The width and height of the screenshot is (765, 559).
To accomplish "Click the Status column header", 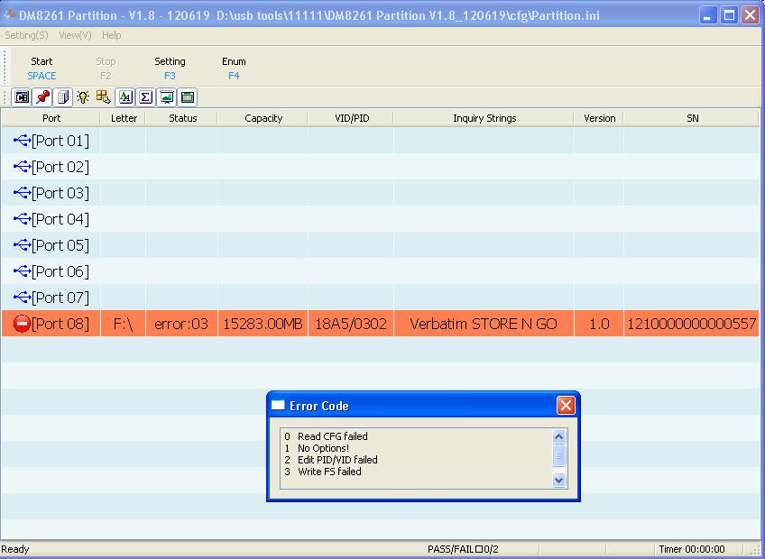I will pos(182,118).
